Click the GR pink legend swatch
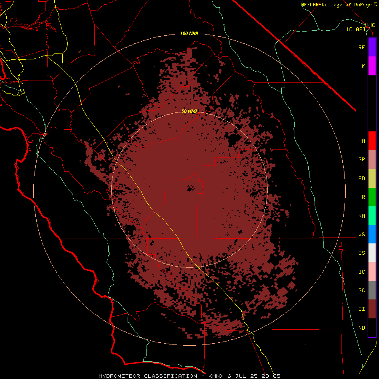 372,160
